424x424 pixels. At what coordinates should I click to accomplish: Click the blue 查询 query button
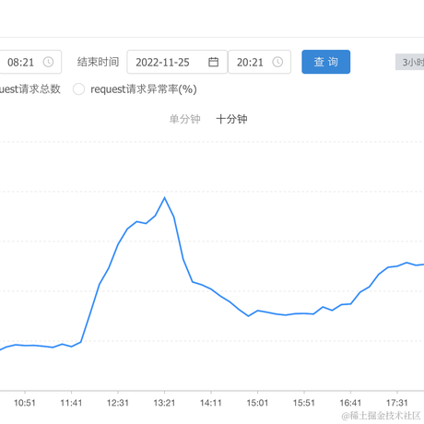tap(326, 62)
